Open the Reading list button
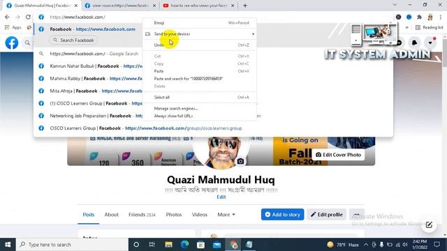 click(430, 27)
